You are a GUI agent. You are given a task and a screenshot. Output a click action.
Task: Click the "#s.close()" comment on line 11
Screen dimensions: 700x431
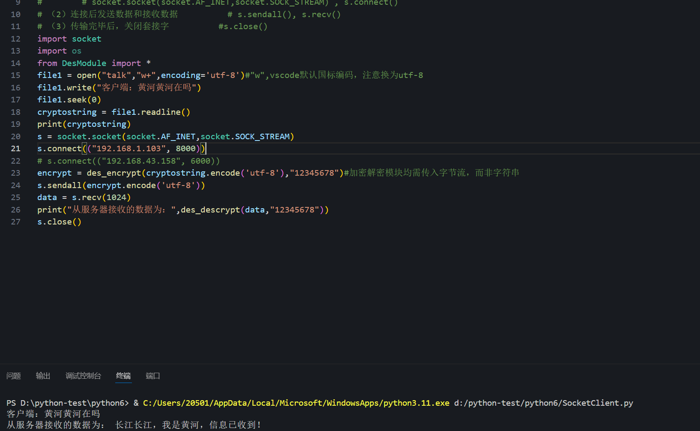tap(243, 27)
